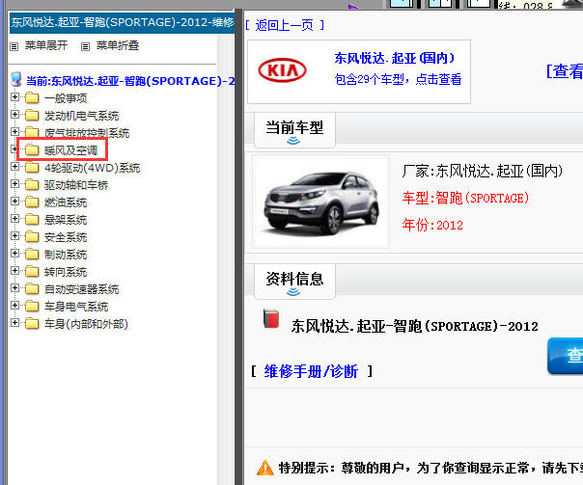Switch to the 当前车型 tab

(294, 129)
